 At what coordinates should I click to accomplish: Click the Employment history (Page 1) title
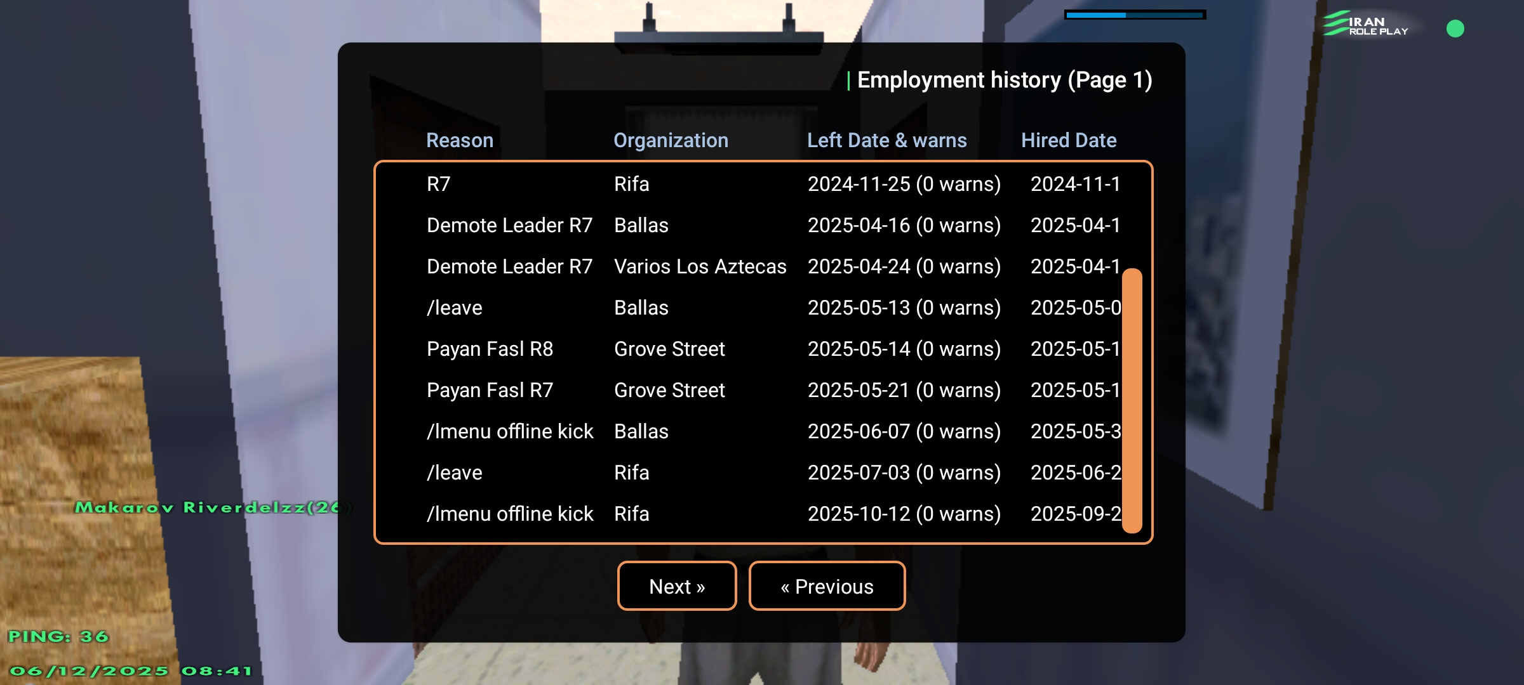tap(1004, 80)
